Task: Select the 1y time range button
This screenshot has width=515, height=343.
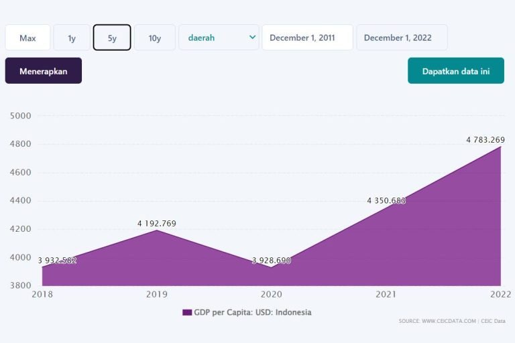Action: (x=72, y=38)
